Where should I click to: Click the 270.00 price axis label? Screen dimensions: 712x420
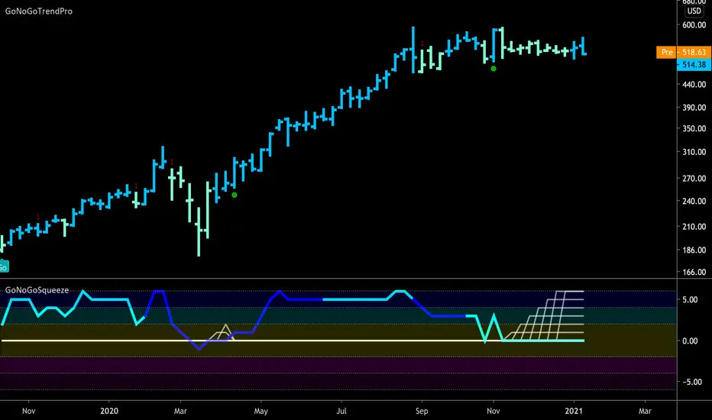(694, 179)
